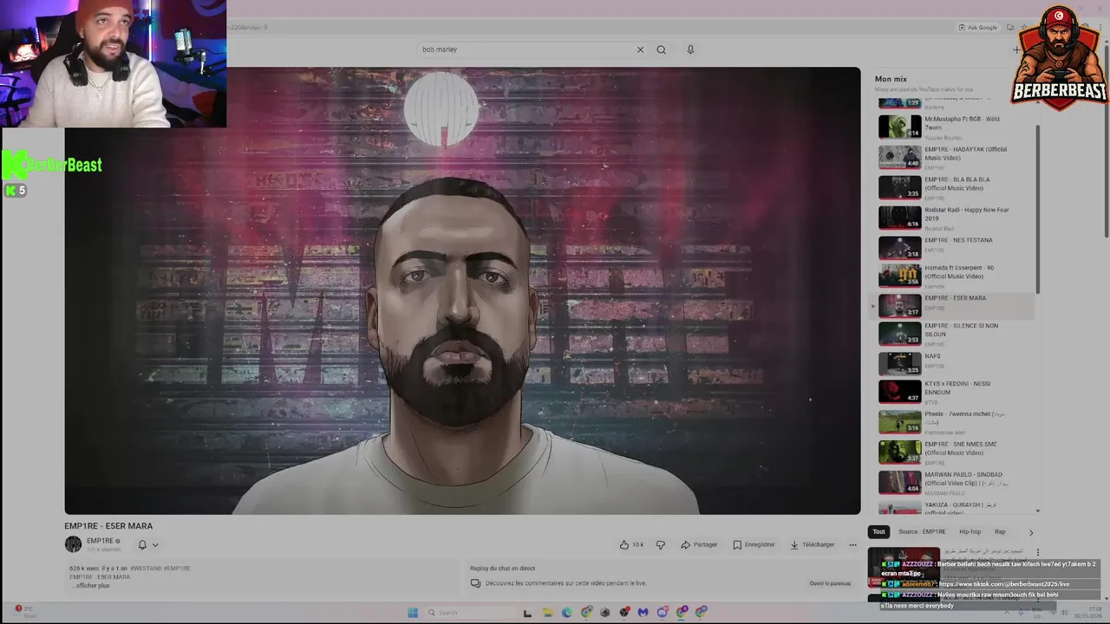This screenshot has width=1110, height=624.
Task: Play 'EMP1RE - HABAYTAK' from the mix list
Action: 956,157
